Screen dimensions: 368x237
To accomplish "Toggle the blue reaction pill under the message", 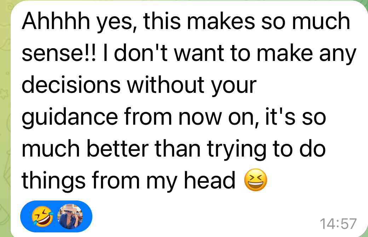I will tap(56, 216).
